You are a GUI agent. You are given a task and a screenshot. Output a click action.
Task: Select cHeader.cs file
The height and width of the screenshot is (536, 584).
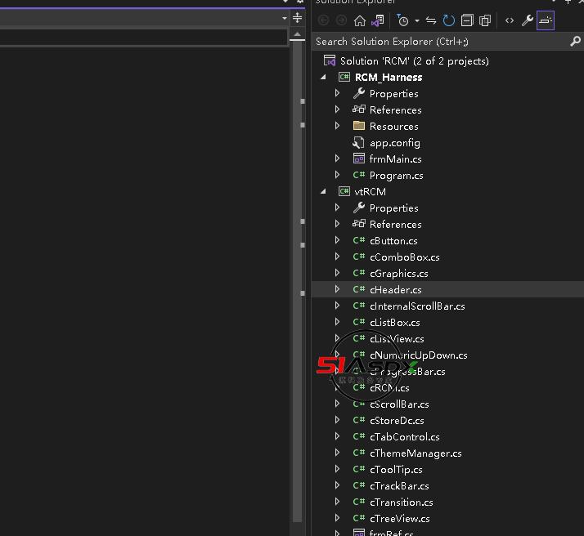coord(395,289)
